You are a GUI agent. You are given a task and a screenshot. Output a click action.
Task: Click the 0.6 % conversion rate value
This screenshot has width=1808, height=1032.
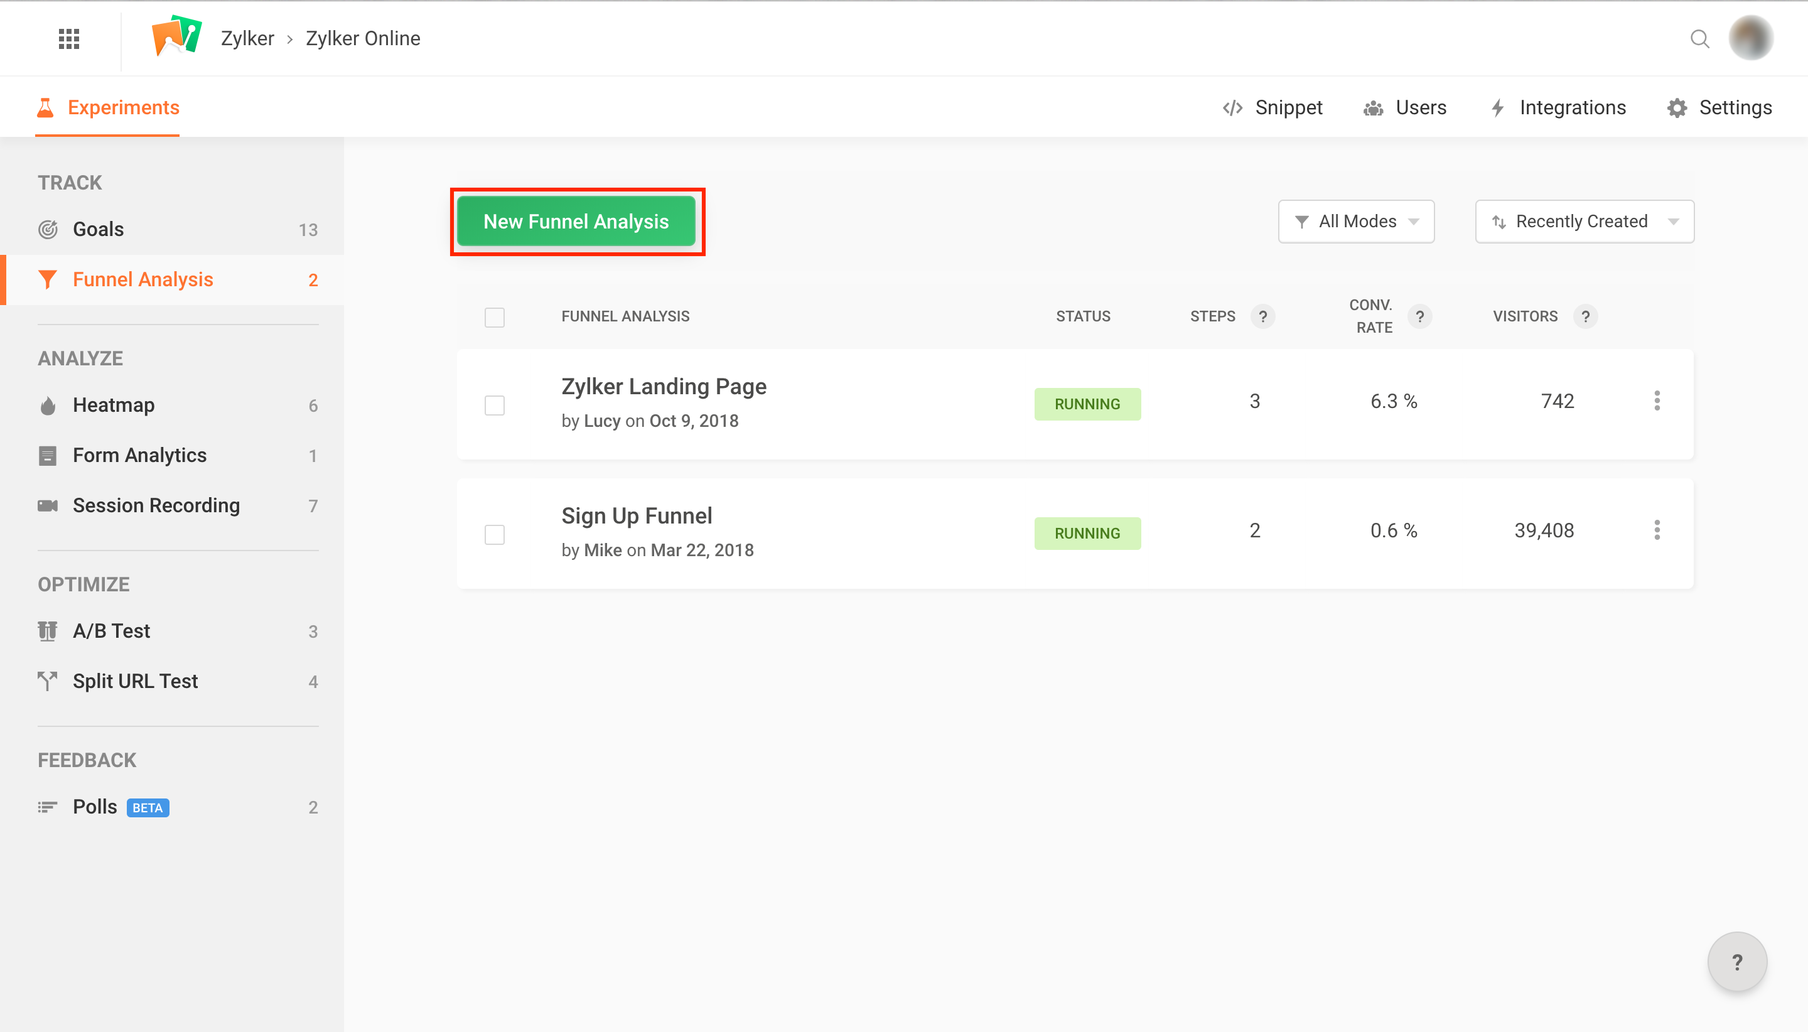(x=1394, y=530)
